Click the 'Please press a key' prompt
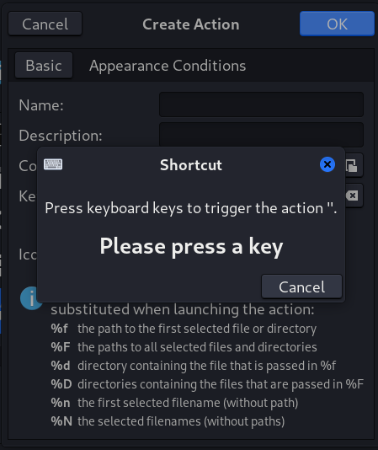This screenshot has height=450, width=378. tap(191, 246)
